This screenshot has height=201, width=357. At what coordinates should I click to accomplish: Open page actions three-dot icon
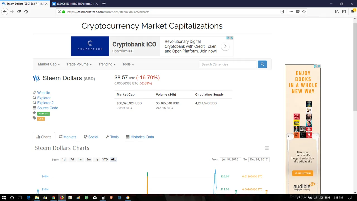(291, 12)
